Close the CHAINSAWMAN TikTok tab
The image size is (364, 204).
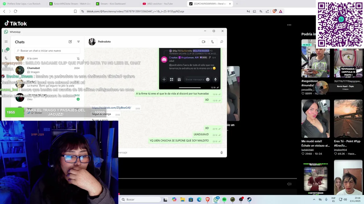pos(230,4)
